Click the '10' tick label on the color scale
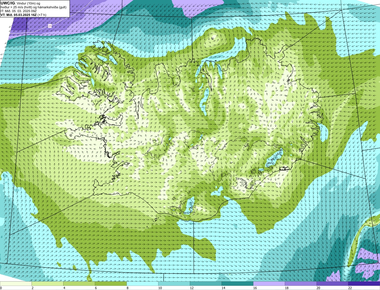Screen dimensions: 380x290 click(160, 288)
